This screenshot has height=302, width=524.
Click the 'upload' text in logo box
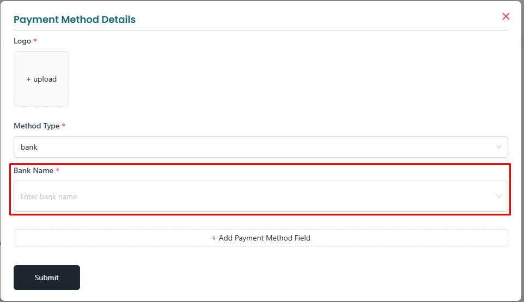(45, 79)
